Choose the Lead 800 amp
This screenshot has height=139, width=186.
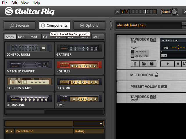(79, 83)
